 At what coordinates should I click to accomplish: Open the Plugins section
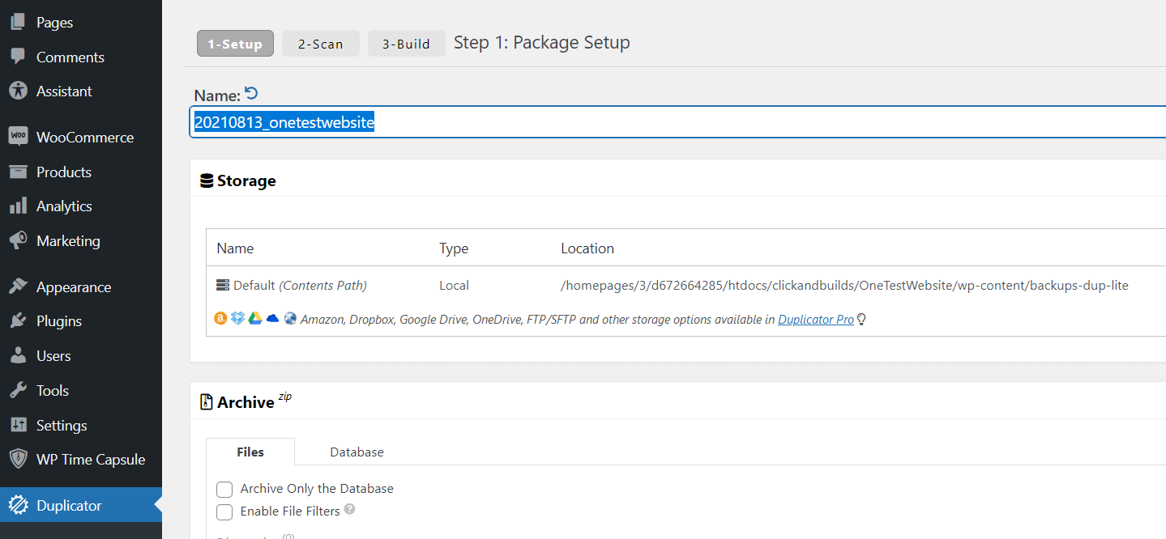pos(58,321)
